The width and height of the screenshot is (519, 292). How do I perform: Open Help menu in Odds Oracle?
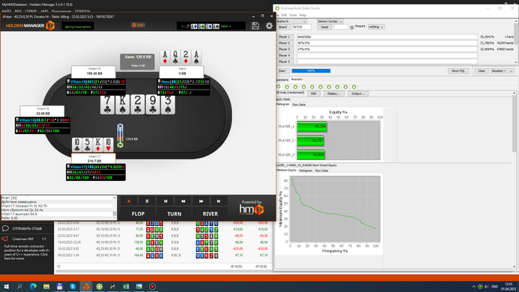click(x=303, y=16)
